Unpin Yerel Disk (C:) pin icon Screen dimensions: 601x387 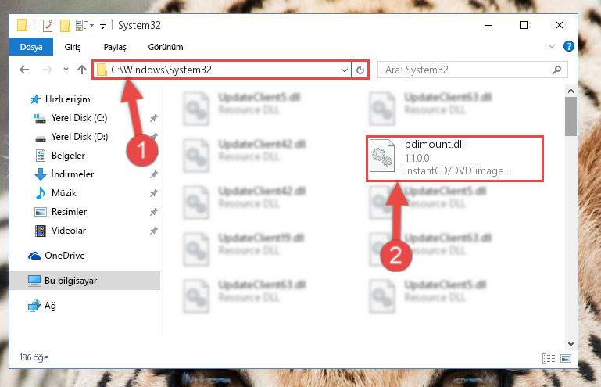coord(154,118)
